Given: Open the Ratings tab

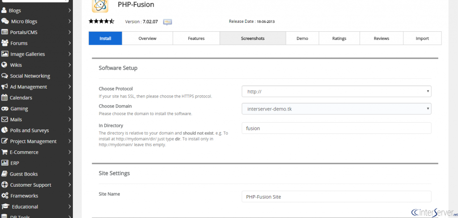Looking at the screenshot, I should point(339,38).
